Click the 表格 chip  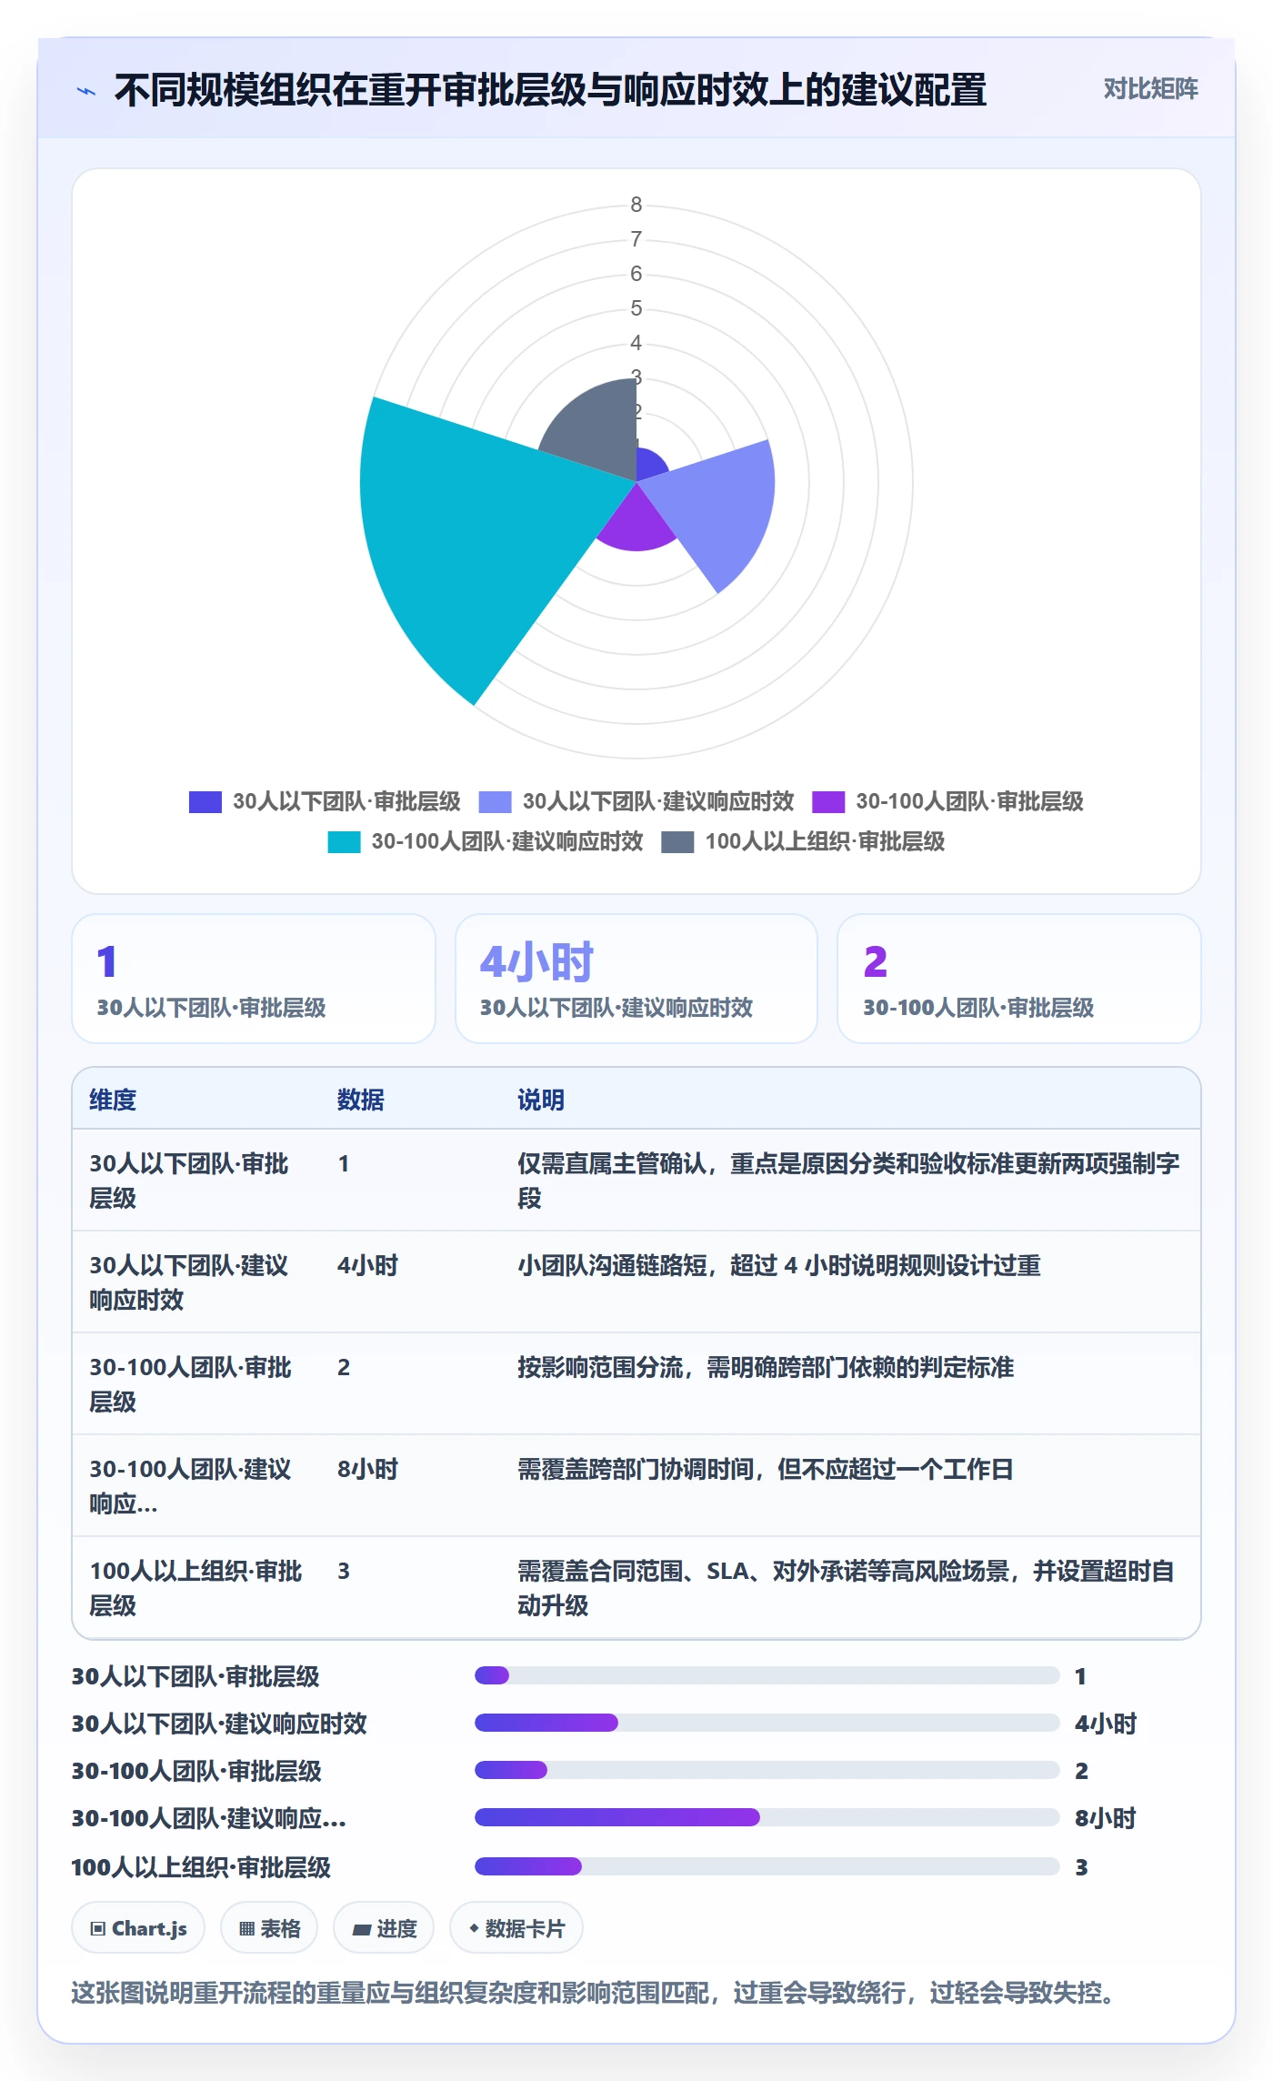point(269,1927)
